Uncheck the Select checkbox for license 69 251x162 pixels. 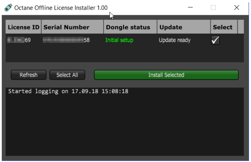click(215, 40)
